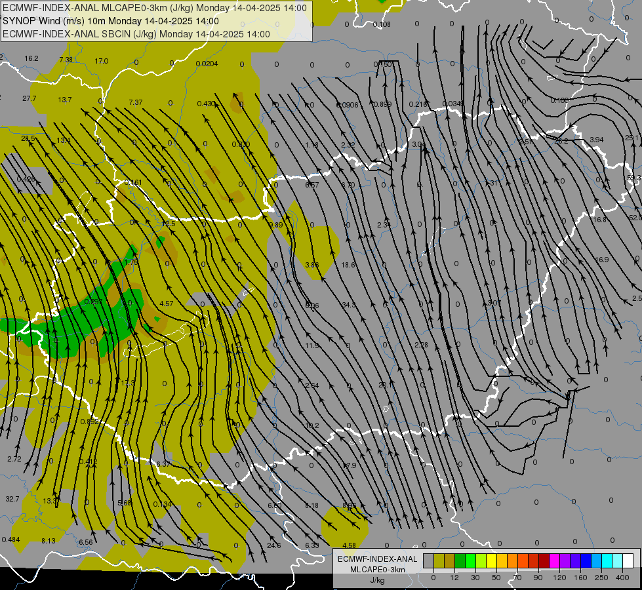Click the map value 3.86
This screenshot has width=642, height=590.
pos(311,265)
